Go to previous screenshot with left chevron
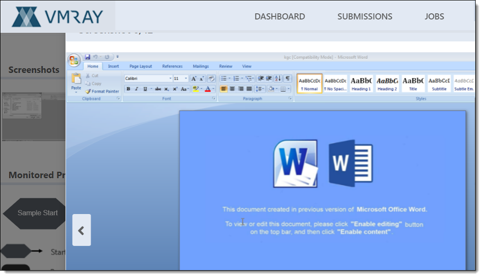 click(81, 230)
